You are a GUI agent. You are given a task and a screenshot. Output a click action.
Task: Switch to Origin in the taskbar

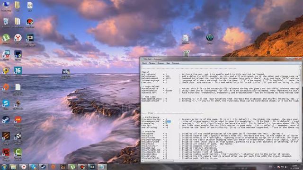53,167
